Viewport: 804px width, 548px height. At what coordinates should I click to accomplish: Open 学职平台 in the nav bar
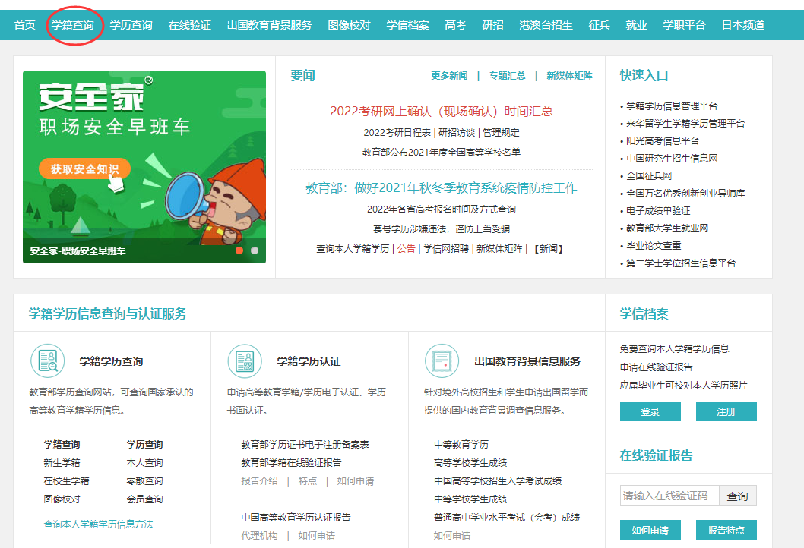tap(685, 25)
